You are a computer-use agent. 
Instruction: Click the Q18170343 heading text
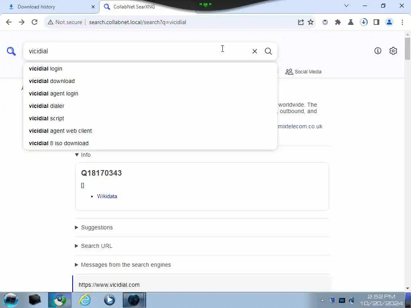pos(102,173)
